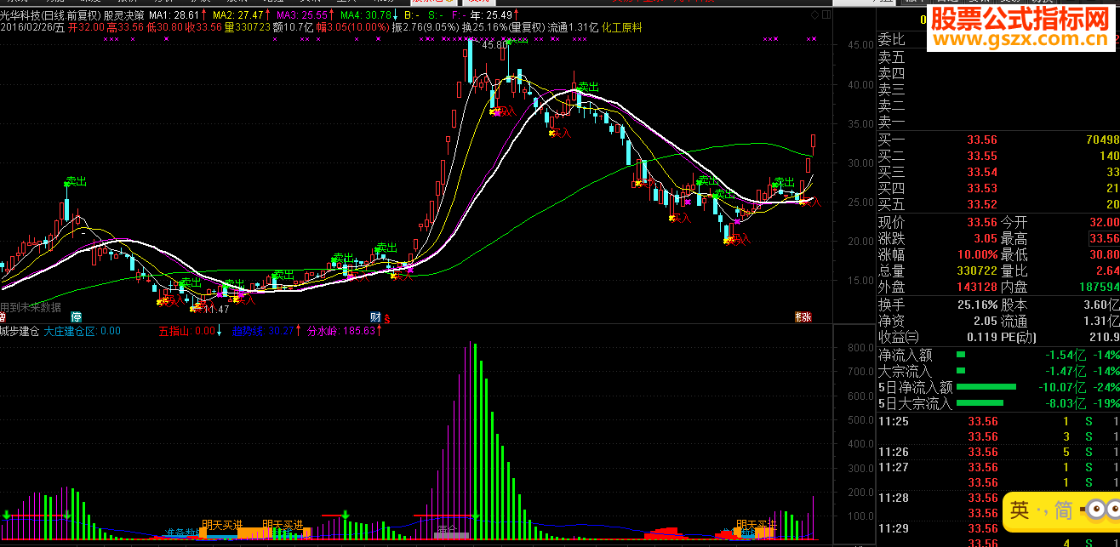This screenshot has width=1120, height=547.
Task: Click the MA1: 28.61 value
Action: click(174, 15)
